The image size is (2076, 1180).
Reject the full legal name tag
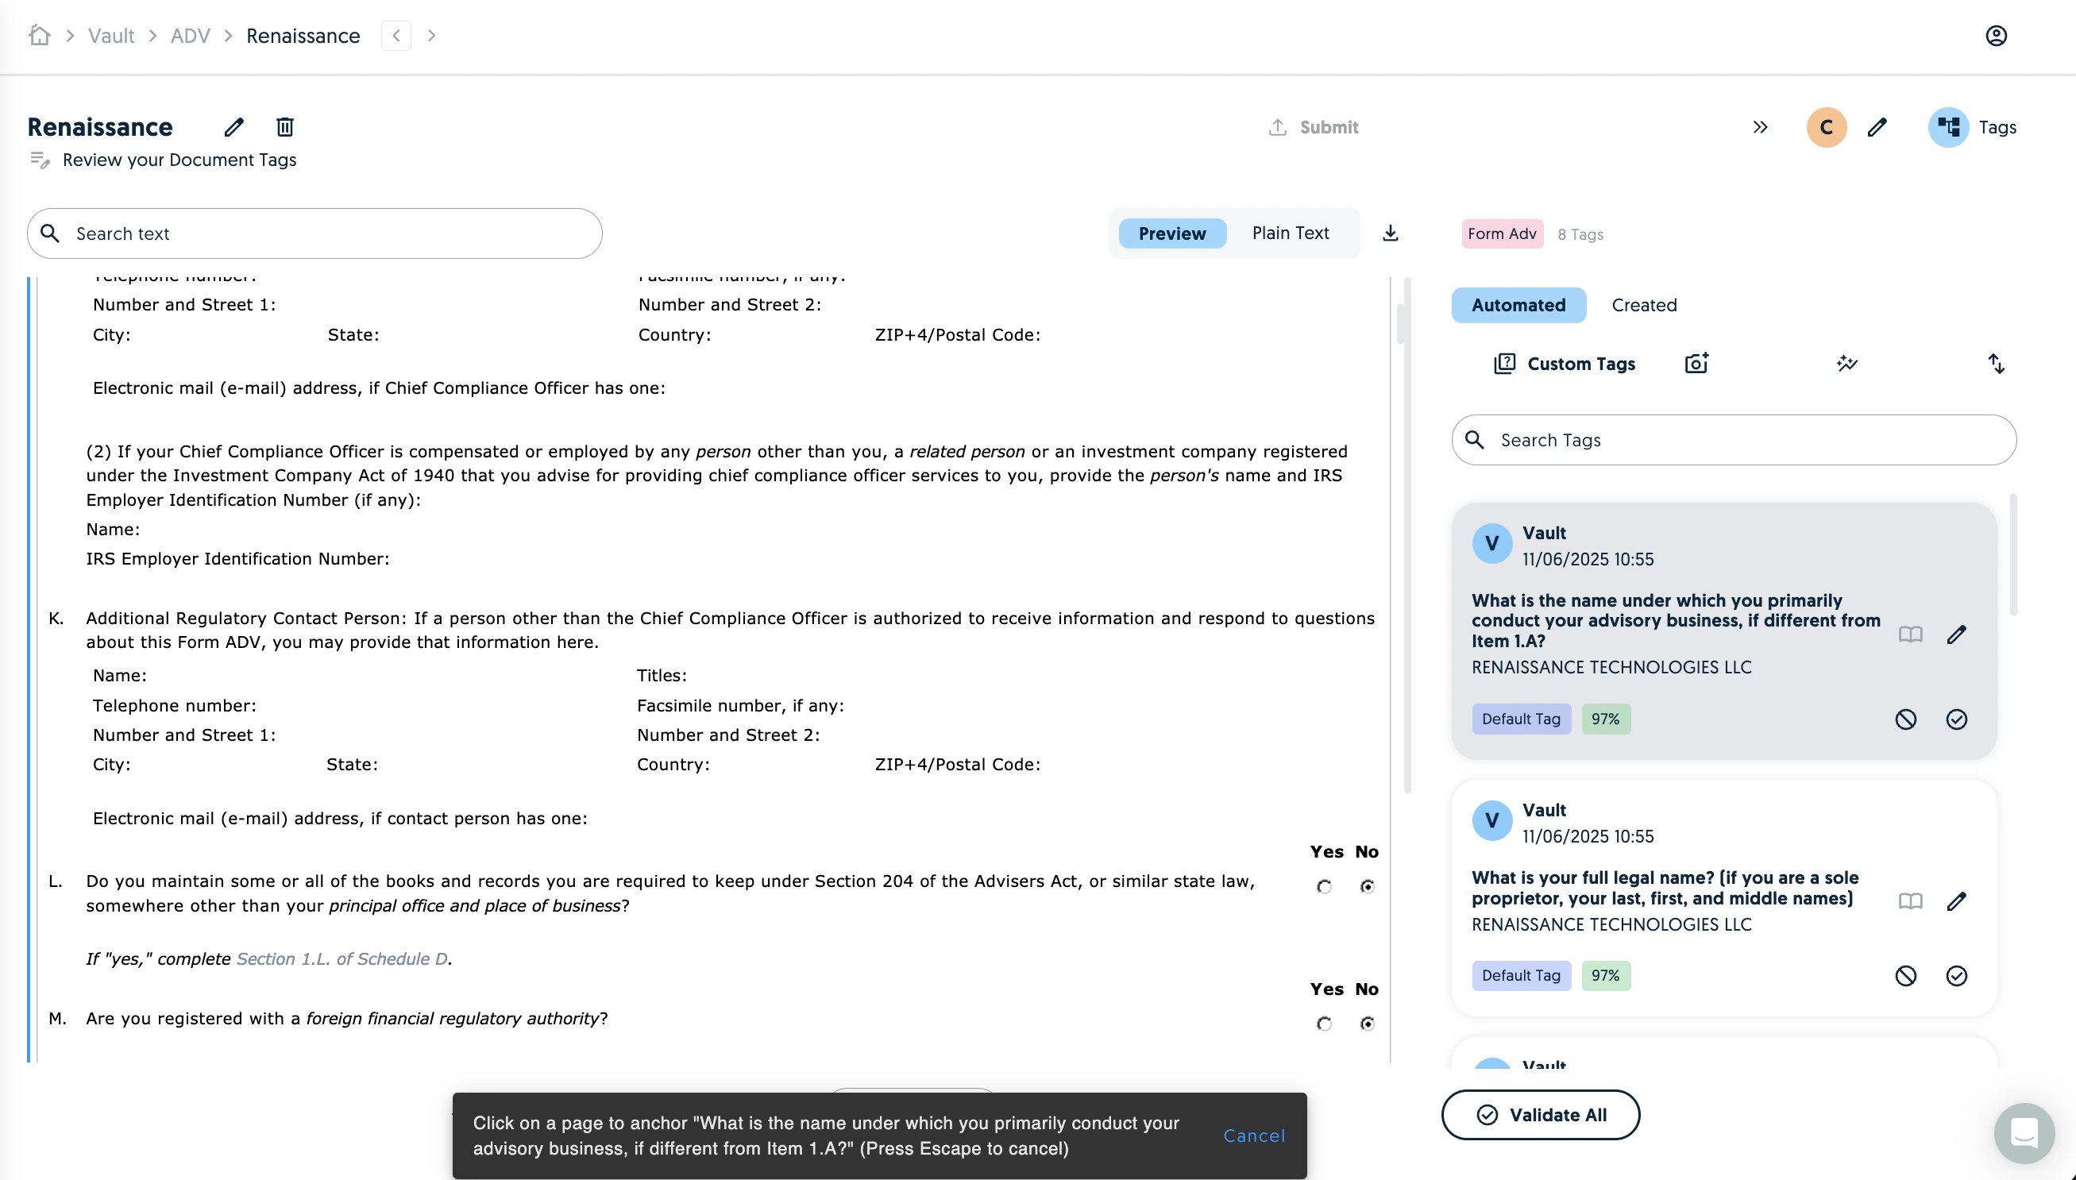(1906, 976)
